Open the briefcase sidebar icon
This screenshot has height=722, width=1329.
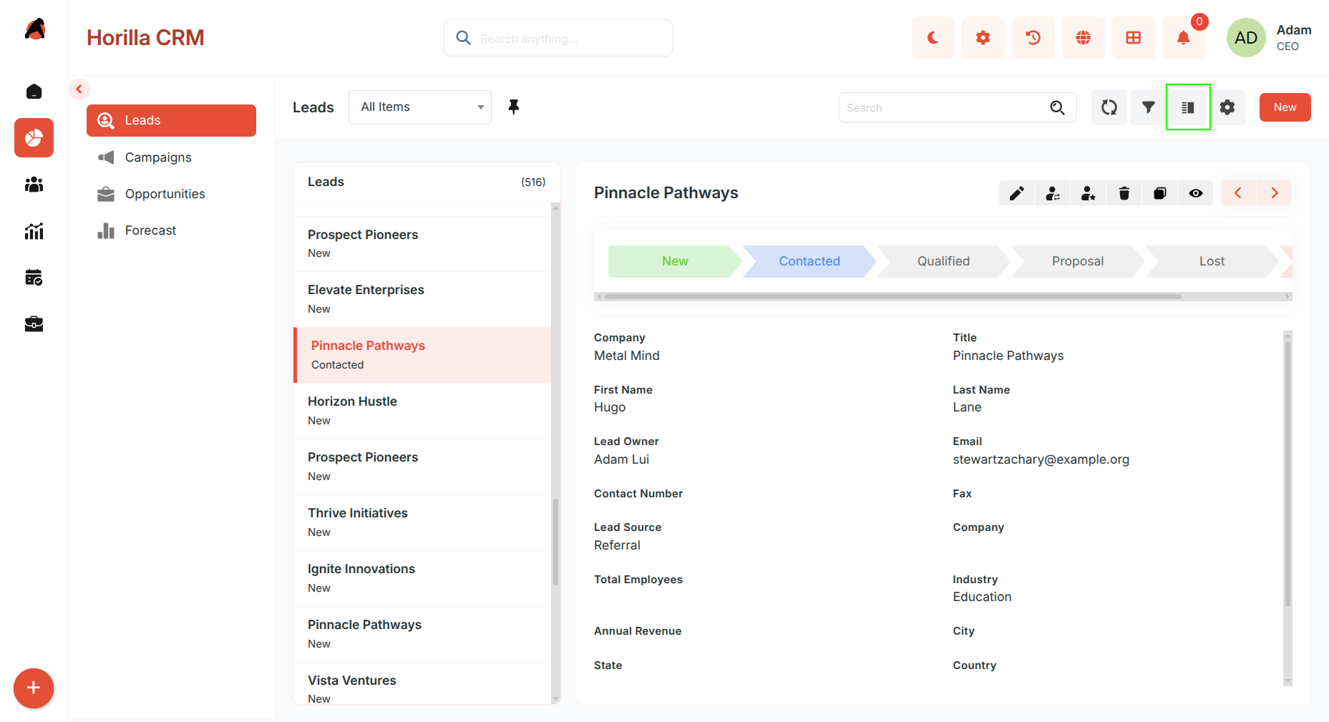click(x=34, y=324)
